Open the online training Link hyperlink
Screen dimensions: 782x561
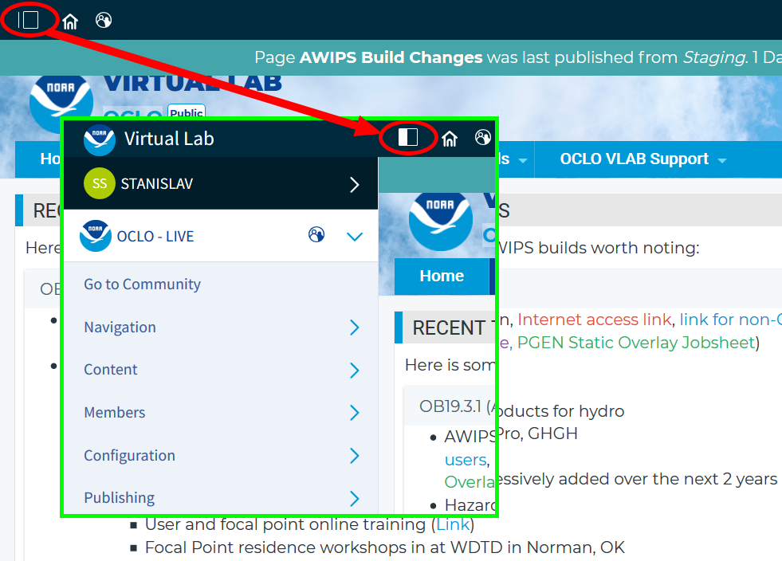coord(453,524)
